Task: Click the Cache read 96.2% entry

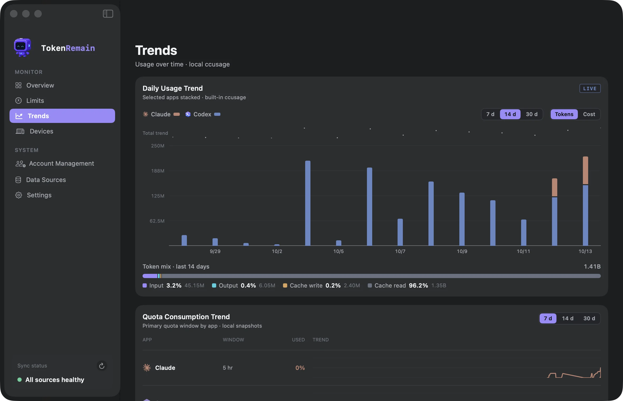Action: tap(407, 285)
